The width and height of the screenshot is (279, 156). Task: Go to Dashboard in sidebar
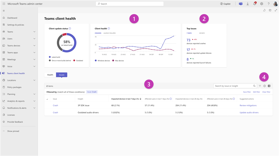(x=12, y=18)
